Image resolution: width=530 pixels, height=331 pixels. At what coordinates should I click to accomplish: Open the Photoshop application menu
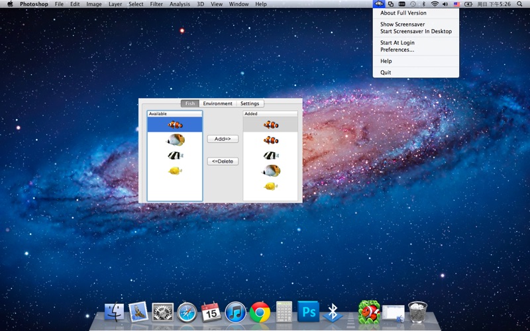click(x=34, y=4)
